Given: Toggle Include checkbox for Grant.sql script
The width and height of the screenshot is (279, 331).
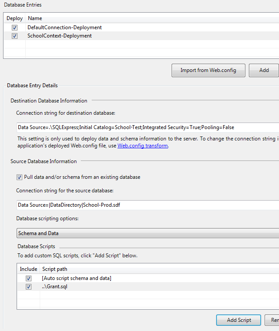Looking at the screenshot, I should pyautogui.click(x=28, y=287).
